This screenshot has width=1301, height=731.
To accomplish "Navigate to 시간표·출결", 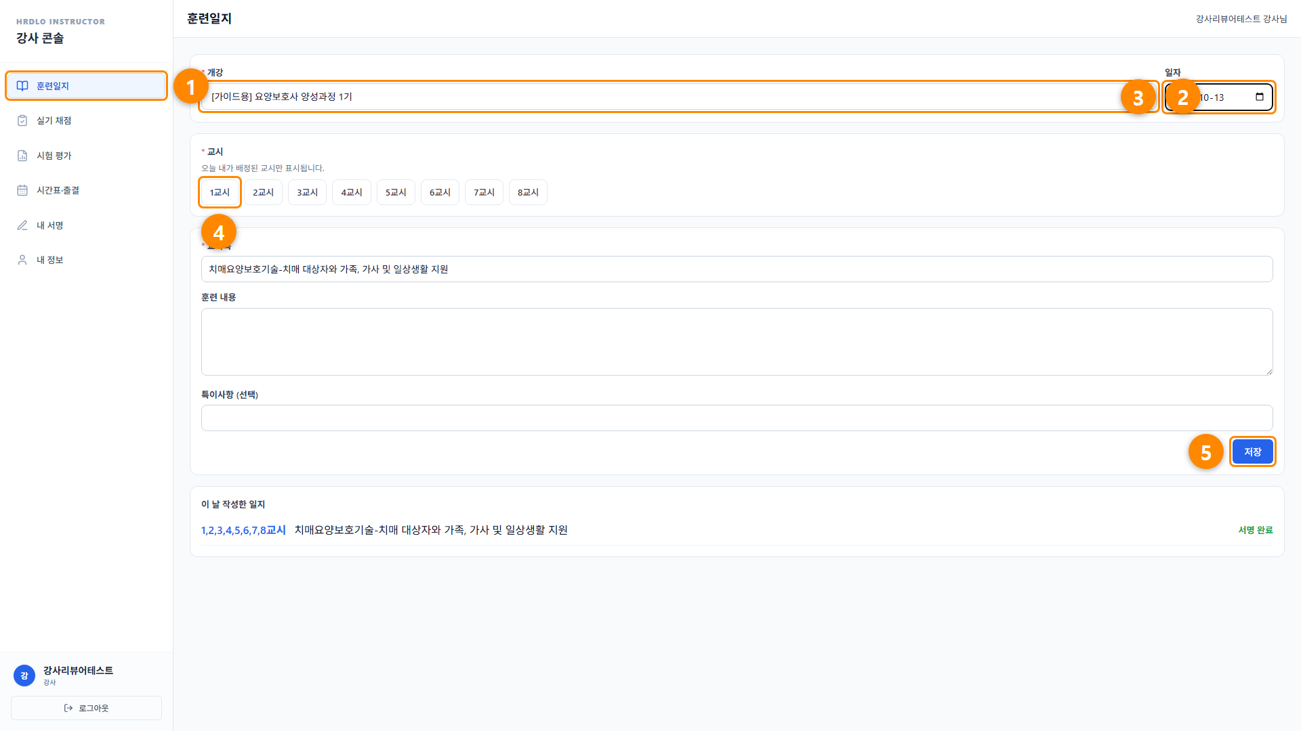I will click(x=86, y=190).
